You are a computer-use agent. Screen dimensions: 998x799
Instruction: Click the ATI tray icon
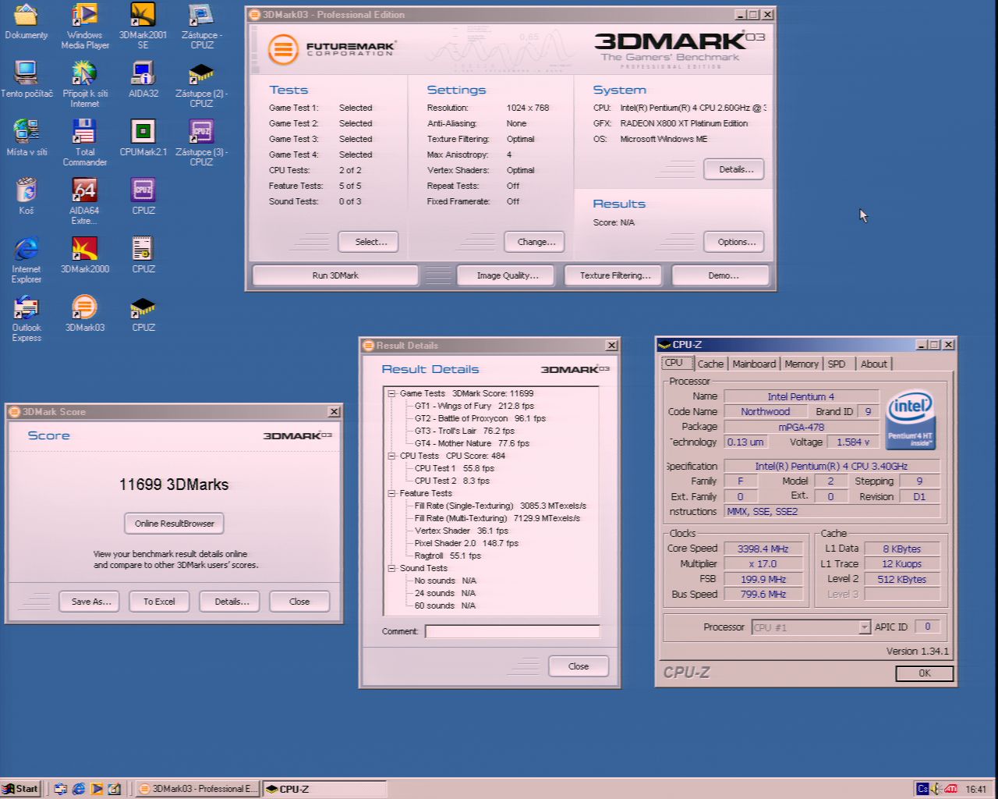(950, 789)
